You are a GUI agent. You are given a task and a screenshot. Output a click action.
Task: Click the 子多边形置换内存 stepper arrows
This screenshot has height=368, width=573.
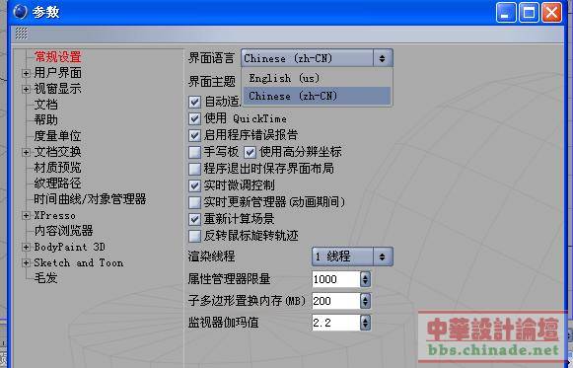click(x=365, y=301)
